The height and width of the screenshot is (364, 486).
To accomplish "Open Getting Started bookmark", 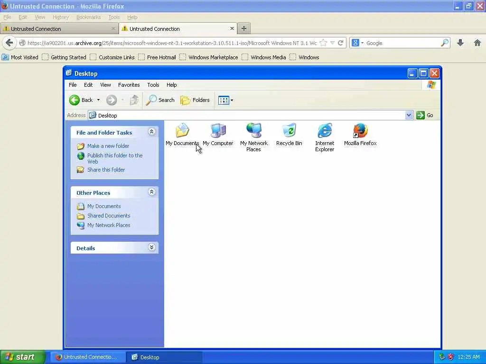I will pyautogui.click(x=65, y=57).
